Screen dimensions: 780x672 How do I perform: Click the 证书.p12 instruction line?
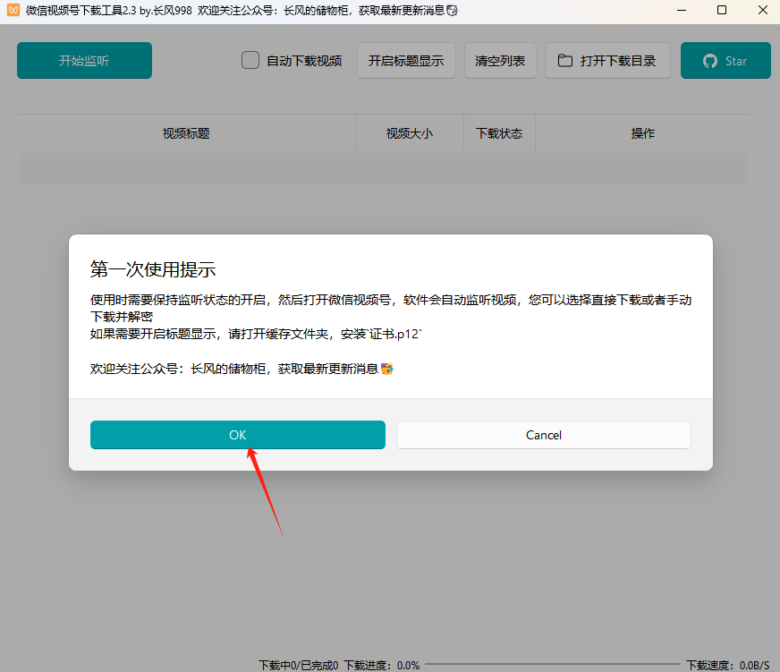(x=256, y=334)
